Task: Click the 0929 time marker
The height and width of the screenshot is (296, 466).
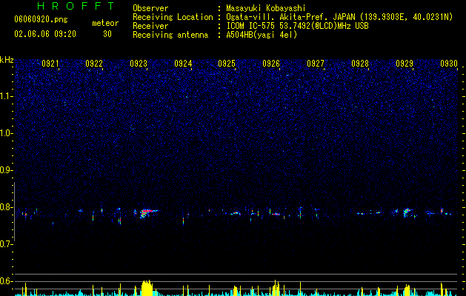Action: tap(405, 64)
